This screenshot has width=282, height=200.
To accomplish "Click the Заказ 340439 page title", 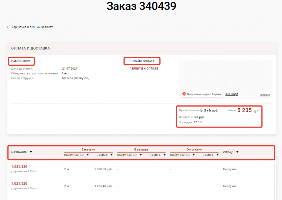I will pyautogui.click(x=141, y=7).
